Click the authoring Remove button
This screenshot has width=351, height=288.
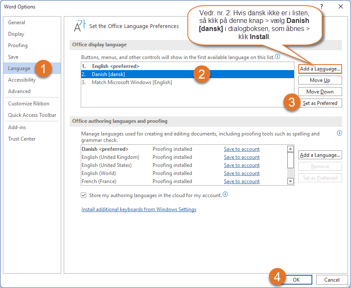[320, 167]
